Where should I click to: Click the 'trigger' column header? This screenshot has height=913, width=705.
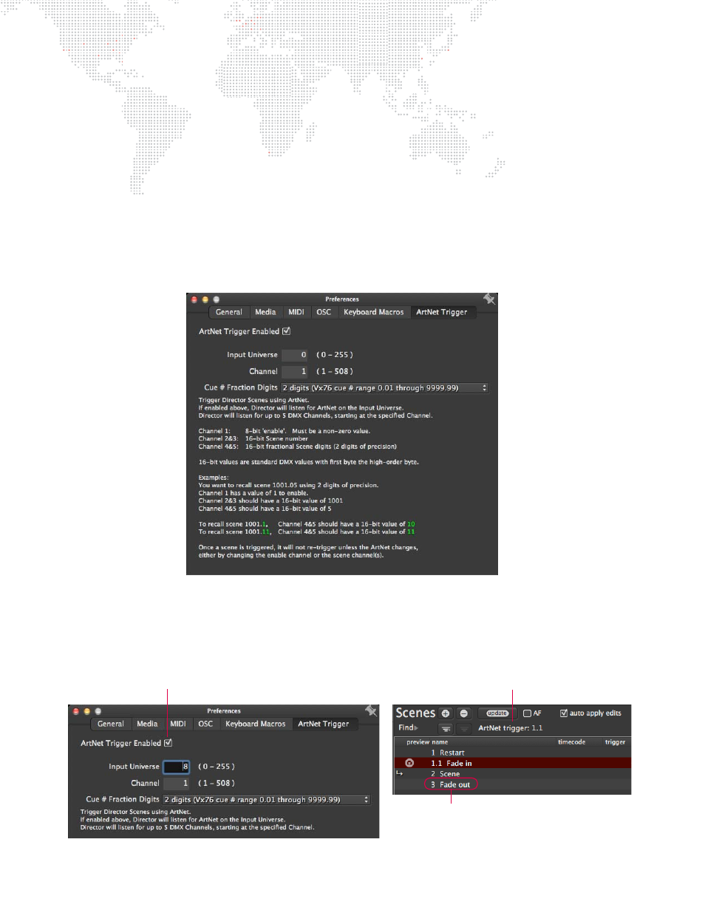pyautogui.click(x=615, y=742)
